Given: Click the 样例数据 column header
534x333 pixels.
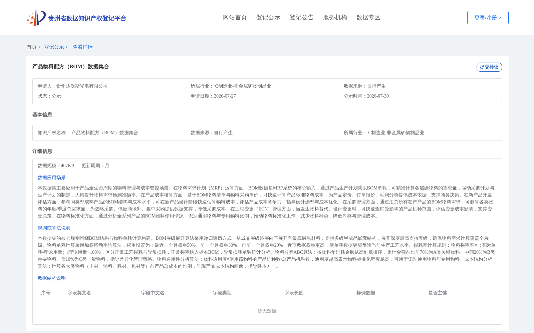Looking at the screenshot, I should tap(366, 293).
